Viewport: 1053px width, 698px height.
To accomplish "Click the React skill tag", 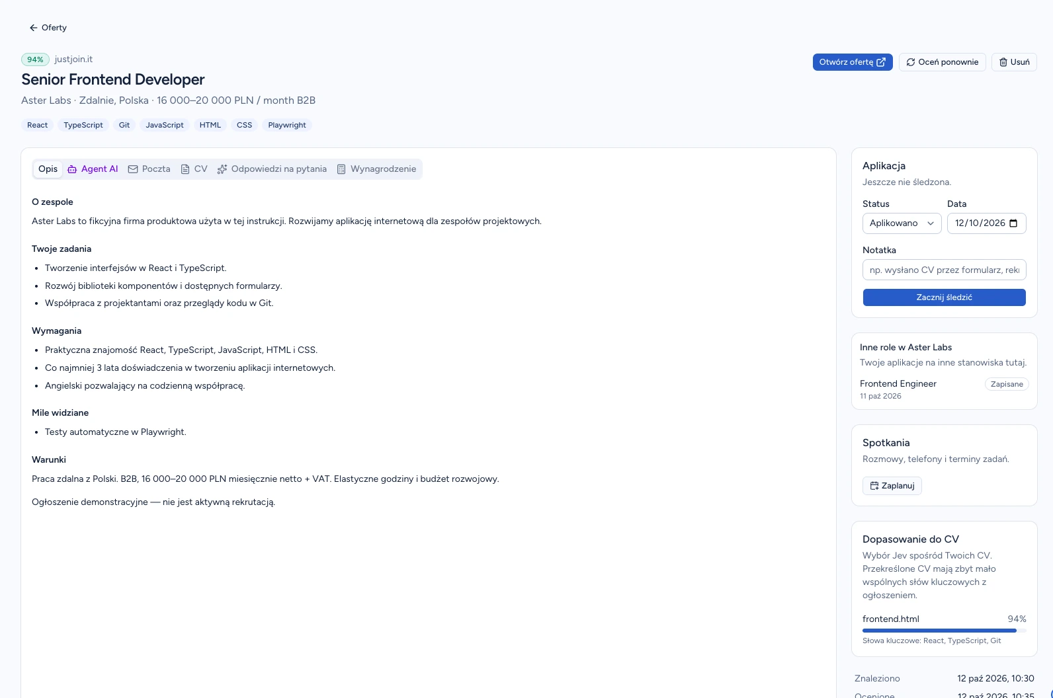I will (38, 125).
